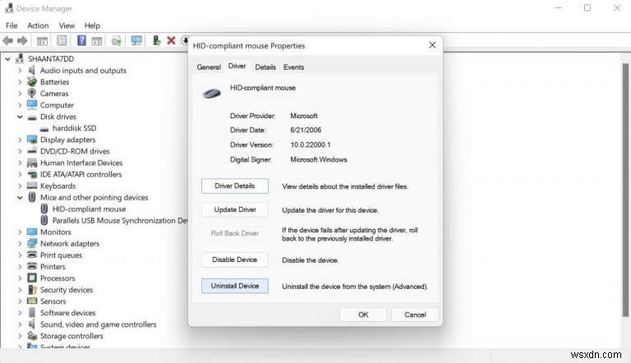Click the Cameras category icon
631x363 pixels.
(32, 93)
